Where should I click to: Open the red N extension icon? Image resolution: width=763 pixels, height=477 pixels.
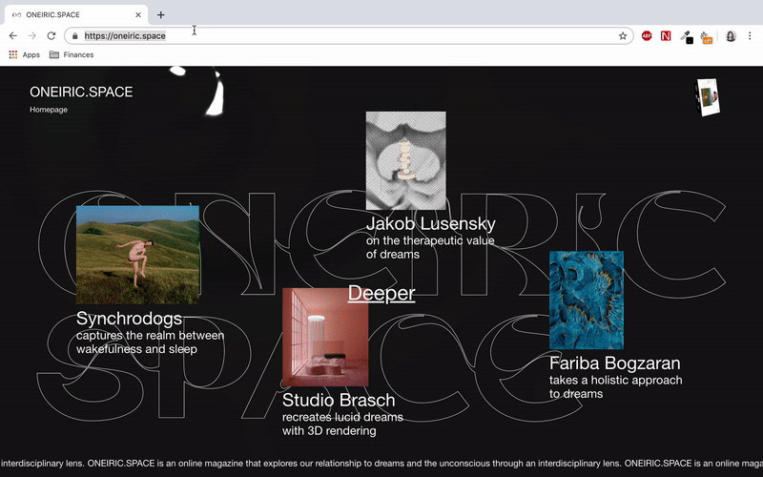pos(665,35)
